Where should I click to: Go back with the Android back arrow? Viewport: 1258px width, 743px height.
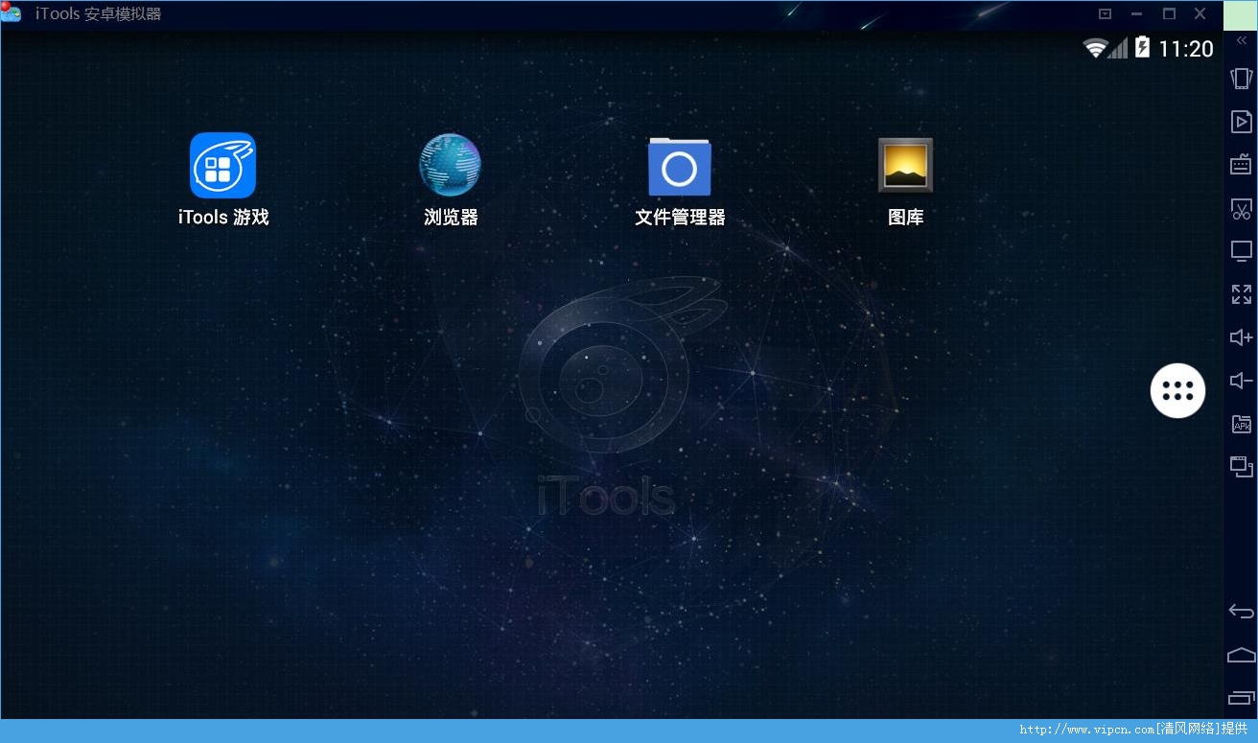(x=1241, y=612)
